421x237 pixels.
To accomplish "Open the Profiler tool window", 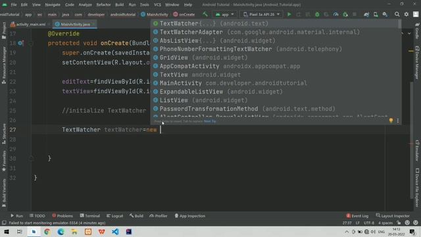I will click(x=159, y=216).
